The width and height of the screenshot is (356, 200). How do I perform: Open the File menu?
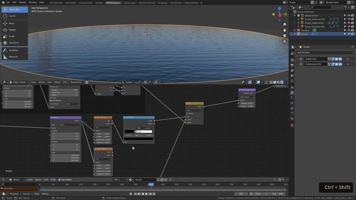(x=8, y=2)
